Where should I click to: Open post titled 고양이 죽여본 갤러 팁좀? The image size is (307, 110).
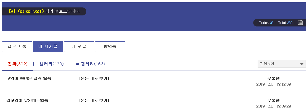pyautogui.click(x=29, y=79)
